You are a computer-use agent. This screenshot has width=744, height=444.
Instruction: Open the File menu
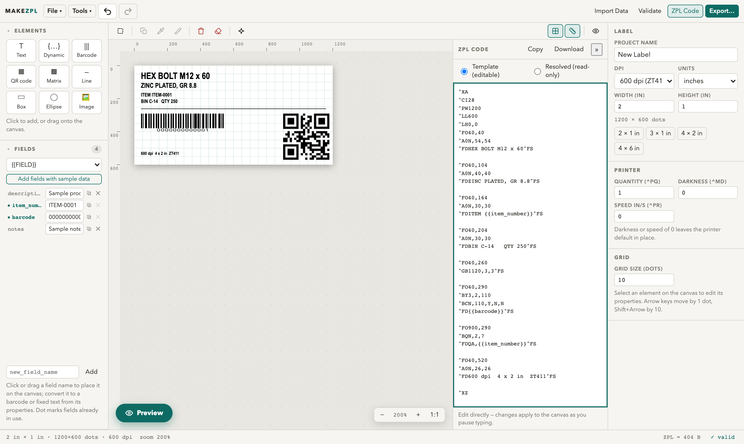pos(55,11)
